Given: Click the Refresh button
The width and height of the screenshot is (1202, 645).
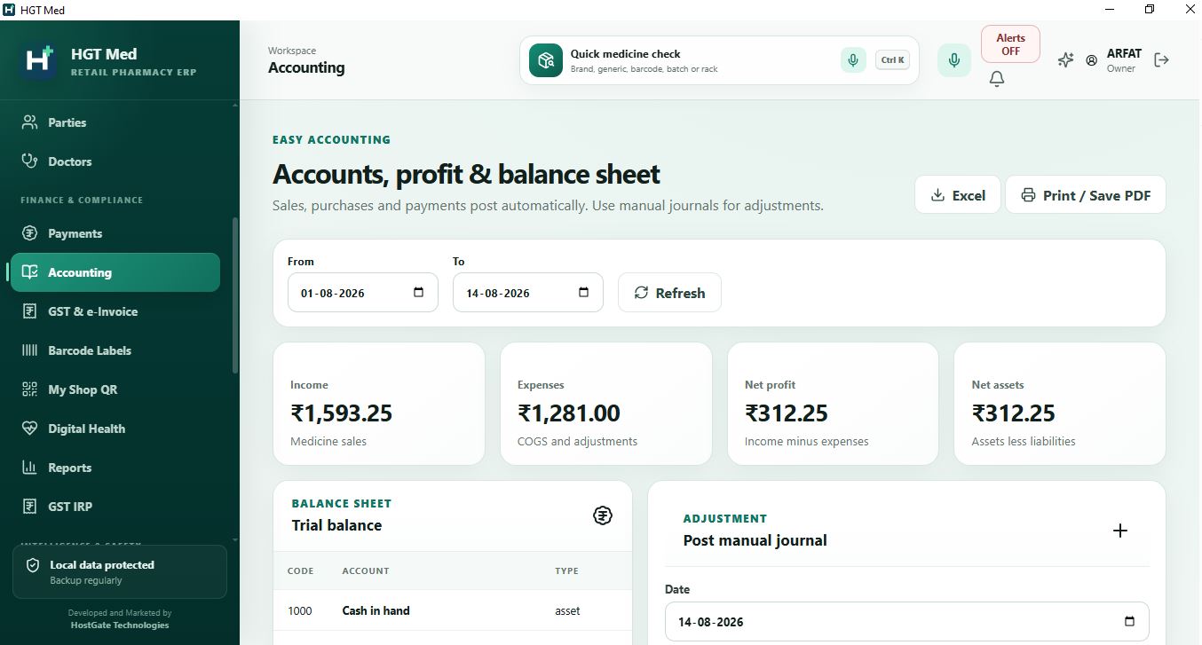Looking at the screenshot, I should click(669, 293).
